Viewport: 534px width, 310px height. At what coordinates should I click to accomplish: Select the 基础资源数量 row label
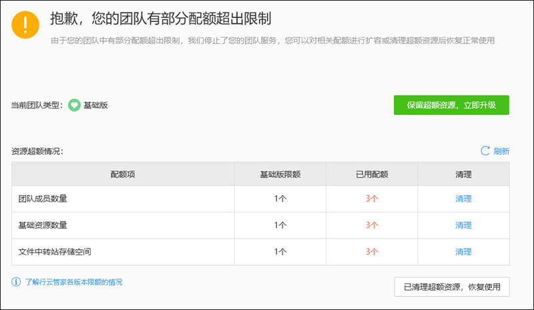coord(43,225)
